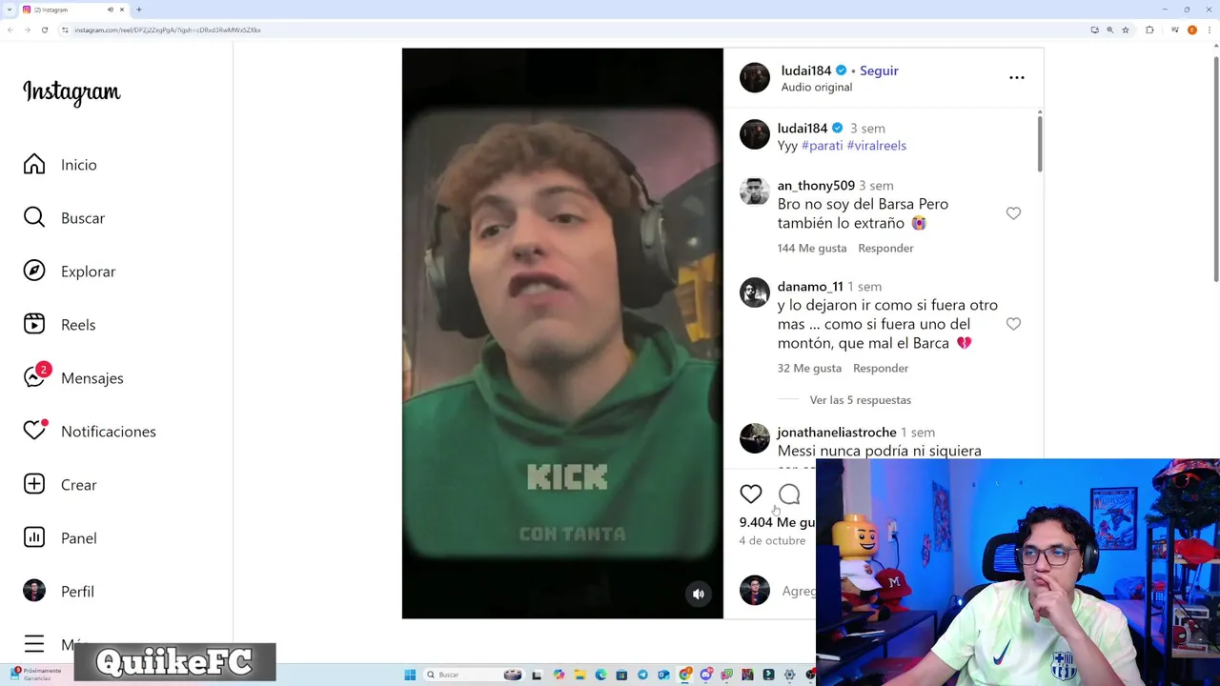
Task: Open the tab search dropdown arrow
Action: (x=8, y=10)
